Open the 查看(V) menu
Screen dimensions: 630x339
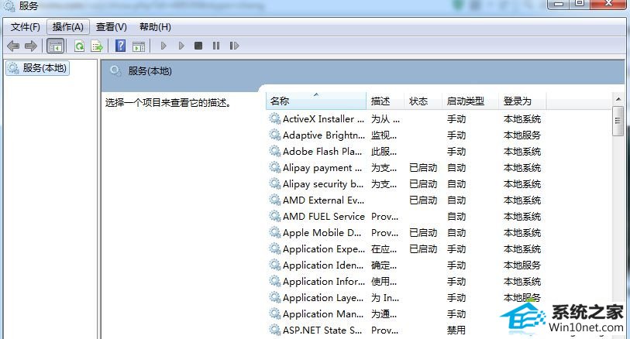(x=112, y=27)
